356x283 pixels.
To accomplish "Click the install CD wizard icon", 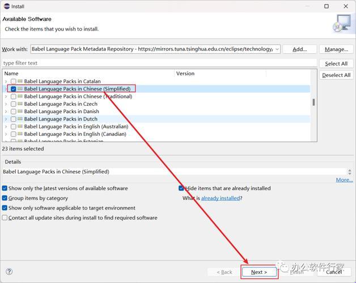I will (341, 24).
